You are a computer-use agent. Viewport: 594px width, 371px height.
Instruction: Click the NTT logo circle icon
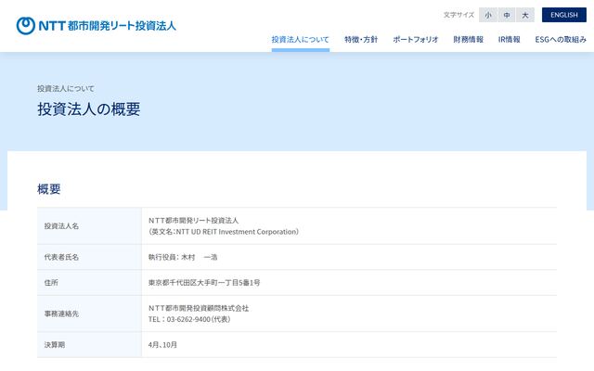click(x=26, y=26)
